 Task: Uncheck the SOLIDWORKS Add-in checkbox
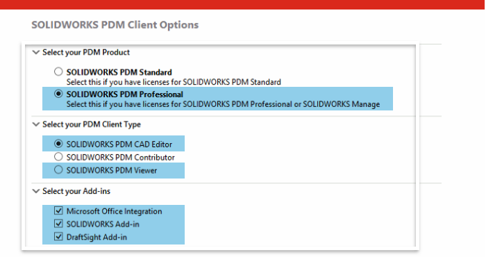click(58, 224)
